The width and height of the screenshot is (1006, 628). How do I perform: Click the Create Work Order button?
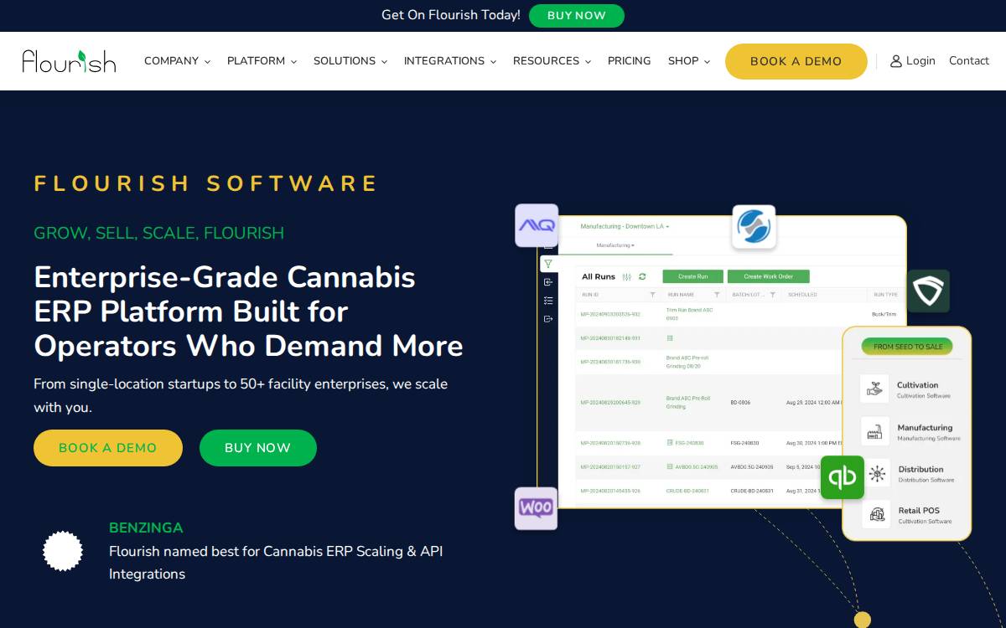coord(769,276)
